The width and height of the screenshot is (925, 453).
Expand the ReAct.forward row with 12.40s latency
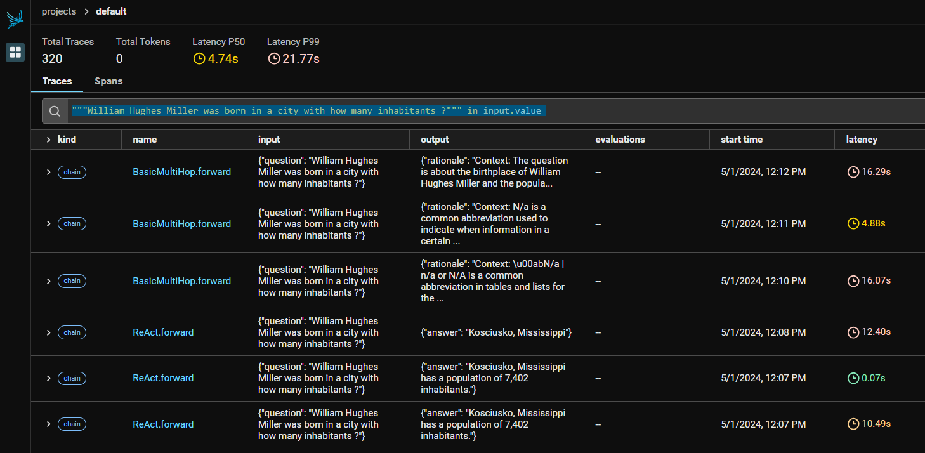click(x=48, y=332)
